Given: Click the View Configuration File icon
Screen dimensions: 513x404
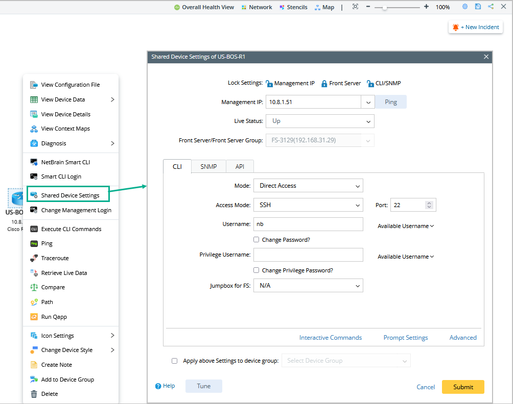Looking at the screenshot, I should (x=34, y=85).
